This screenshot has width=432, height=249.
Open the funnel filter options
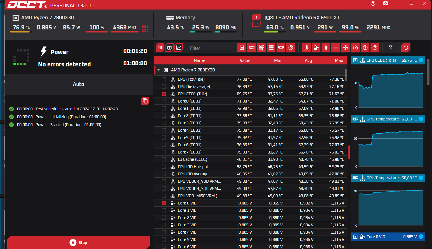[391, 48]
